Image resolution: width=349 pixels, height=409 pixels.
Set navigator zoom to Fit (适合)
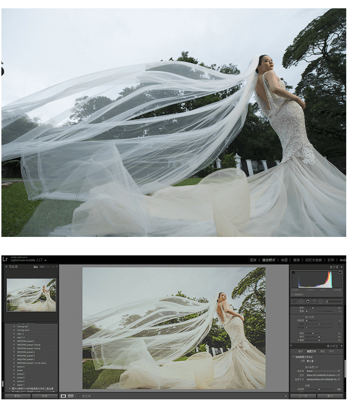tap(35, 267)
